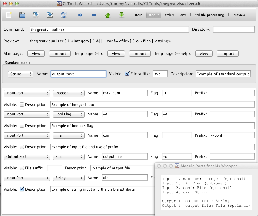258x216 pixels.
Task: Select the stderr toolbar tab
Action: (x=170, y=15)
